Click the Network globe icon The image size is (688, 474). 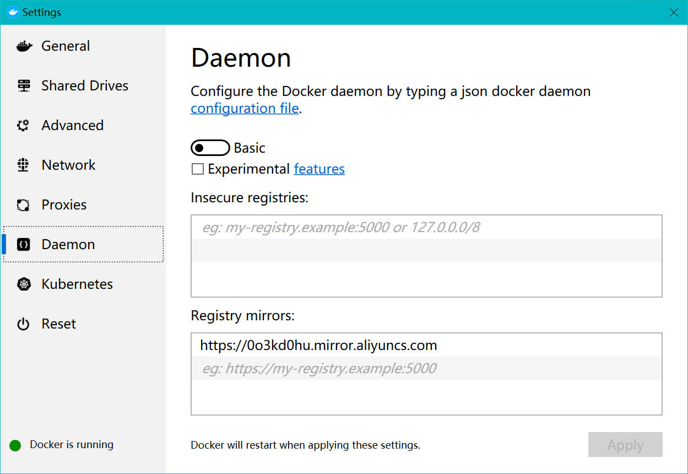click(x=23, y=165)
